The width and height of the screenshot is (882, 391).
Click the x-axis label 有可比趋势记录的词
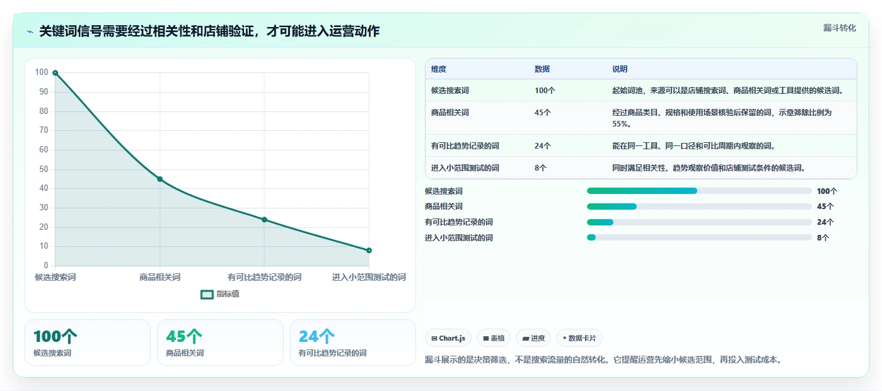(x=265, y=277)
